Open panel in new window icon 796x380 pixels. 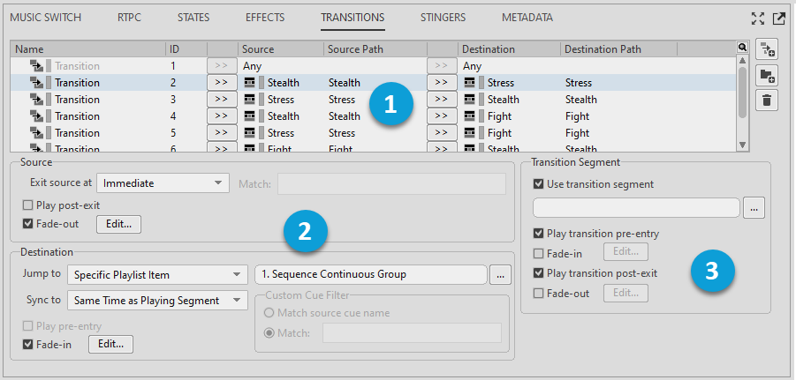pyautogui.click(x=778, y=19)
